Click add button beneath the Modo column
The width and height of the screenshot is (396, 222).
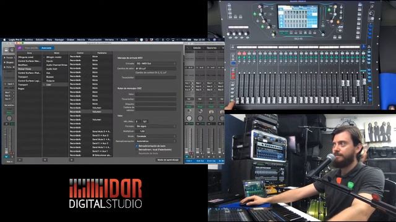[x=45, y=160]
